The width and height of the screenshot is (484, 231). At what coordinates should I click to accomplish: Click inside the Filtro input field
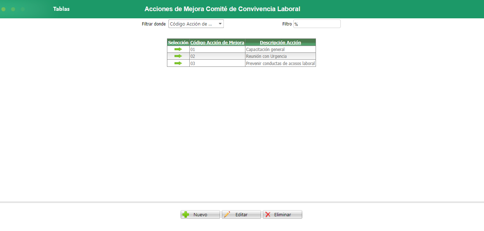(317, 23)
